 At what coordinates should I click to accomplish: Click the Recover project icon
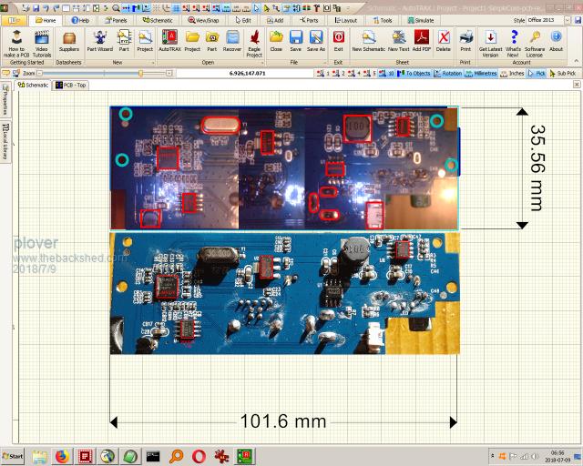pyautogui.click(x=232, y=40)
